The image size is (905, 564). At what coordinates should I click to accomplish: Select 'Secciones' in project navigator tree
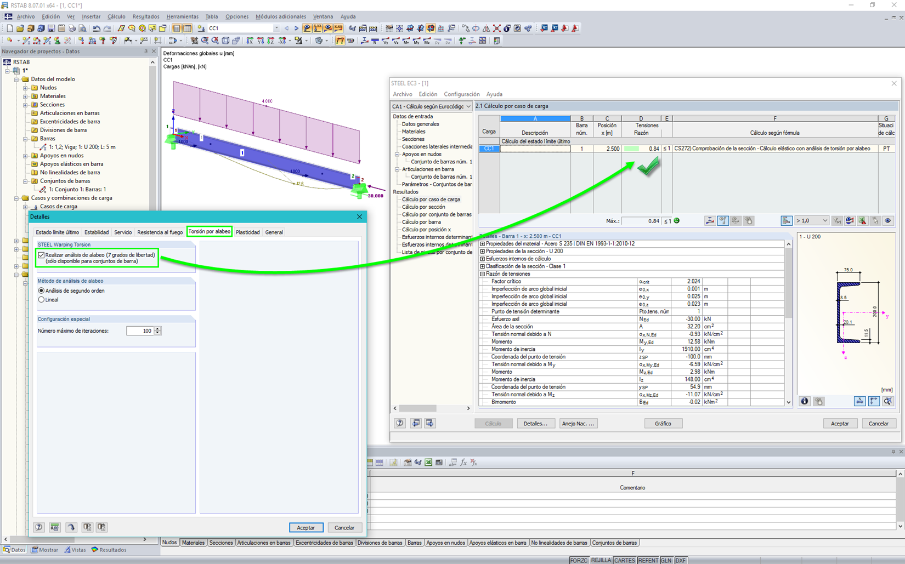tap(52, 105)
